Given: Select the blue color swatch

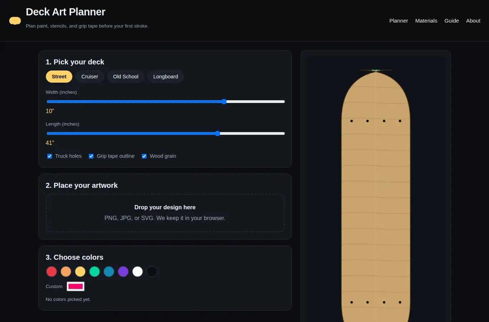Looking at the screenshot, I should pyautogui.click(x=109, y=272).
